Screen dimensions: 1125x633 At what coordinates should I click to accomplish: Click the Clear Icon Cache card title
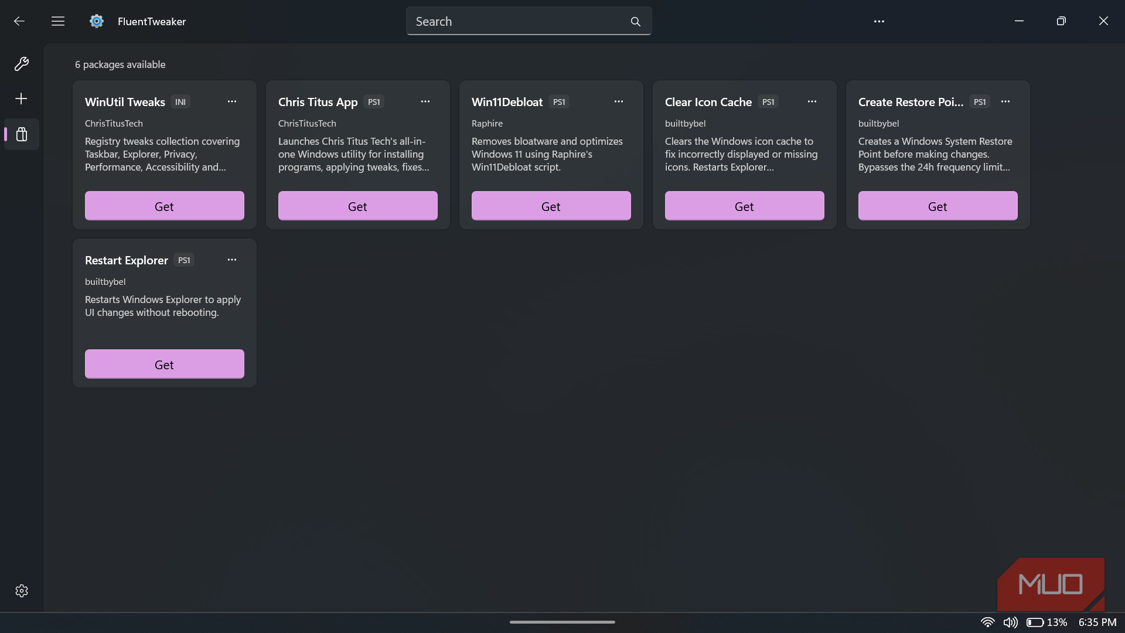point(708,102)
